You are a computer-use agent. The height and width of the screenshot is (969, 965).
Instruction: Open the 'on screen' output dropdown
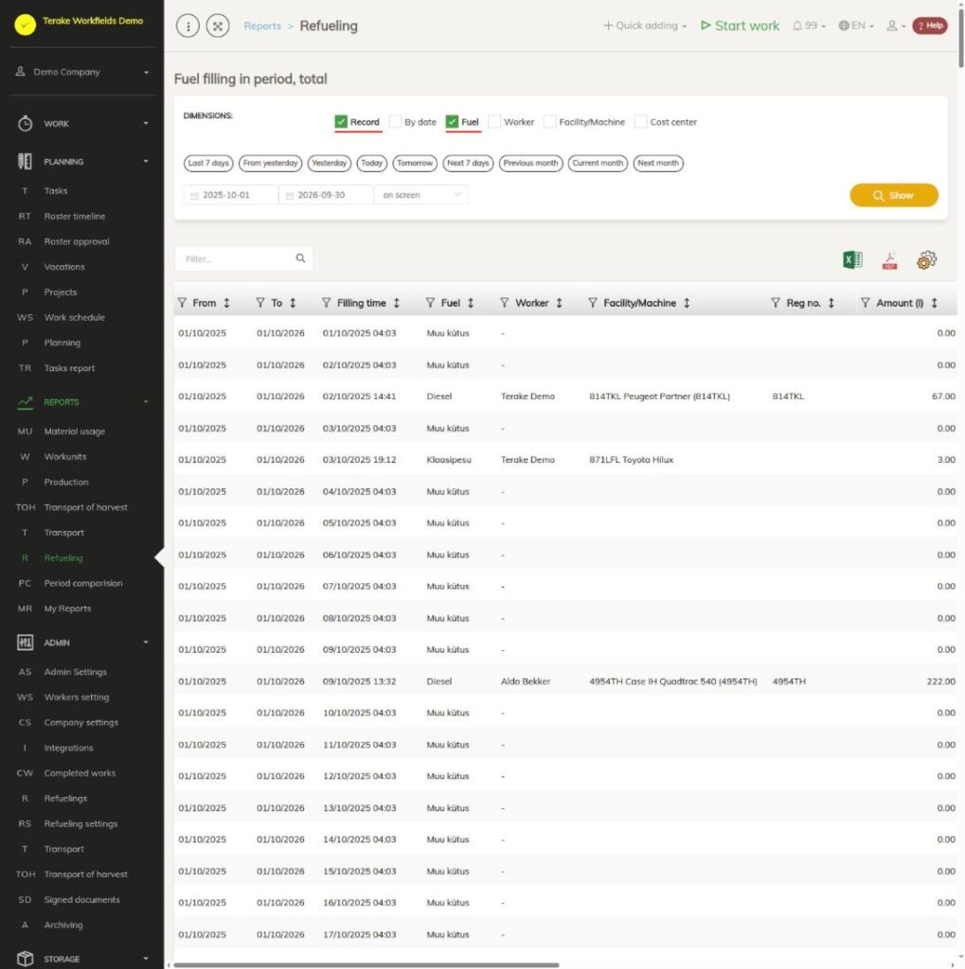pos(421,195)
